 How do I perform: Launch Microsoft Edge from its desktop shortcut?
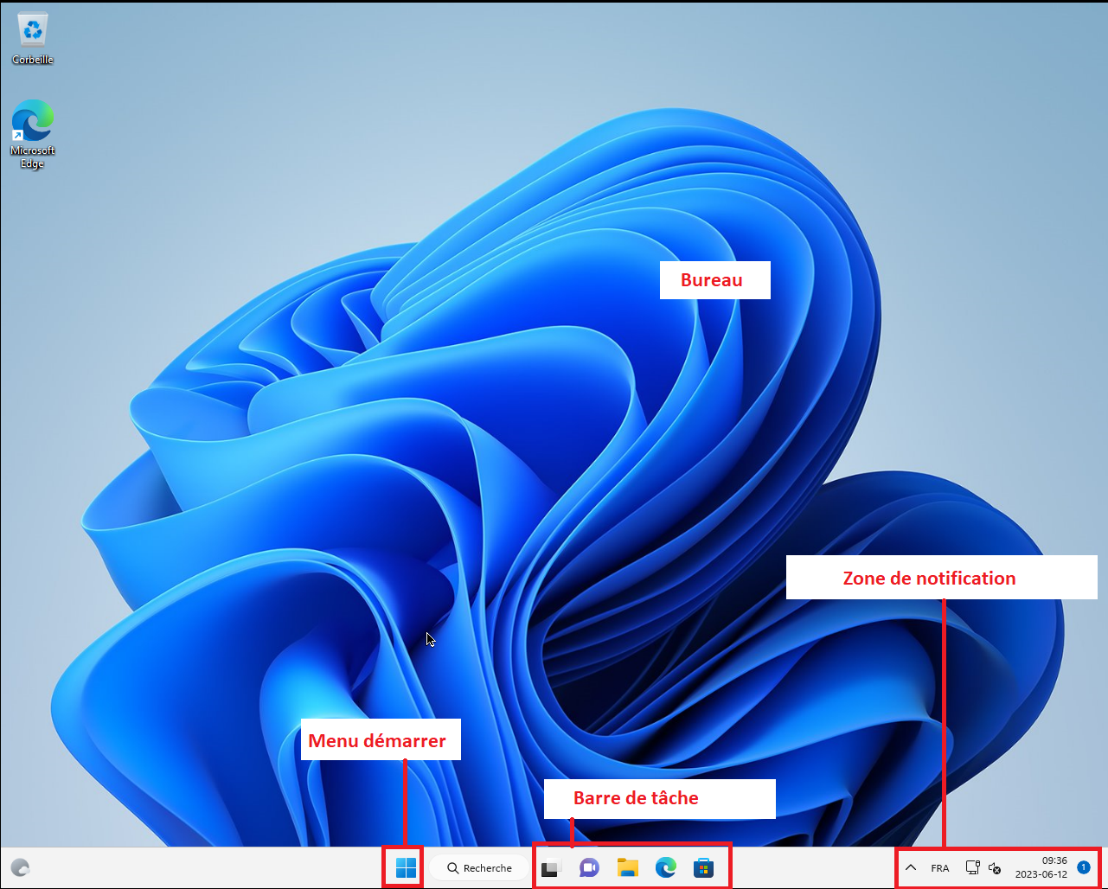[33, 117]
